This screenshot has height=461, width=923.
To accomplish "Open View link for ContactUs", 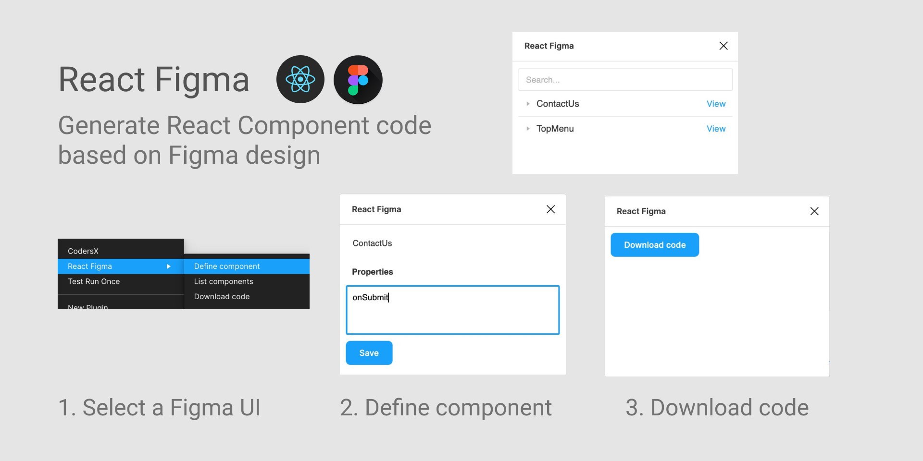I will click(716, 104).
